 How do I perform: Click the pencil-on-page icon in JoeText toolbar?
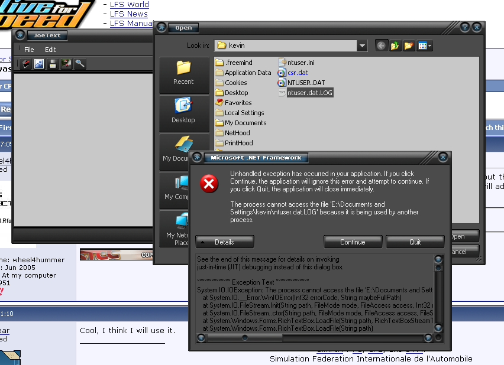(x=25, y=64)
